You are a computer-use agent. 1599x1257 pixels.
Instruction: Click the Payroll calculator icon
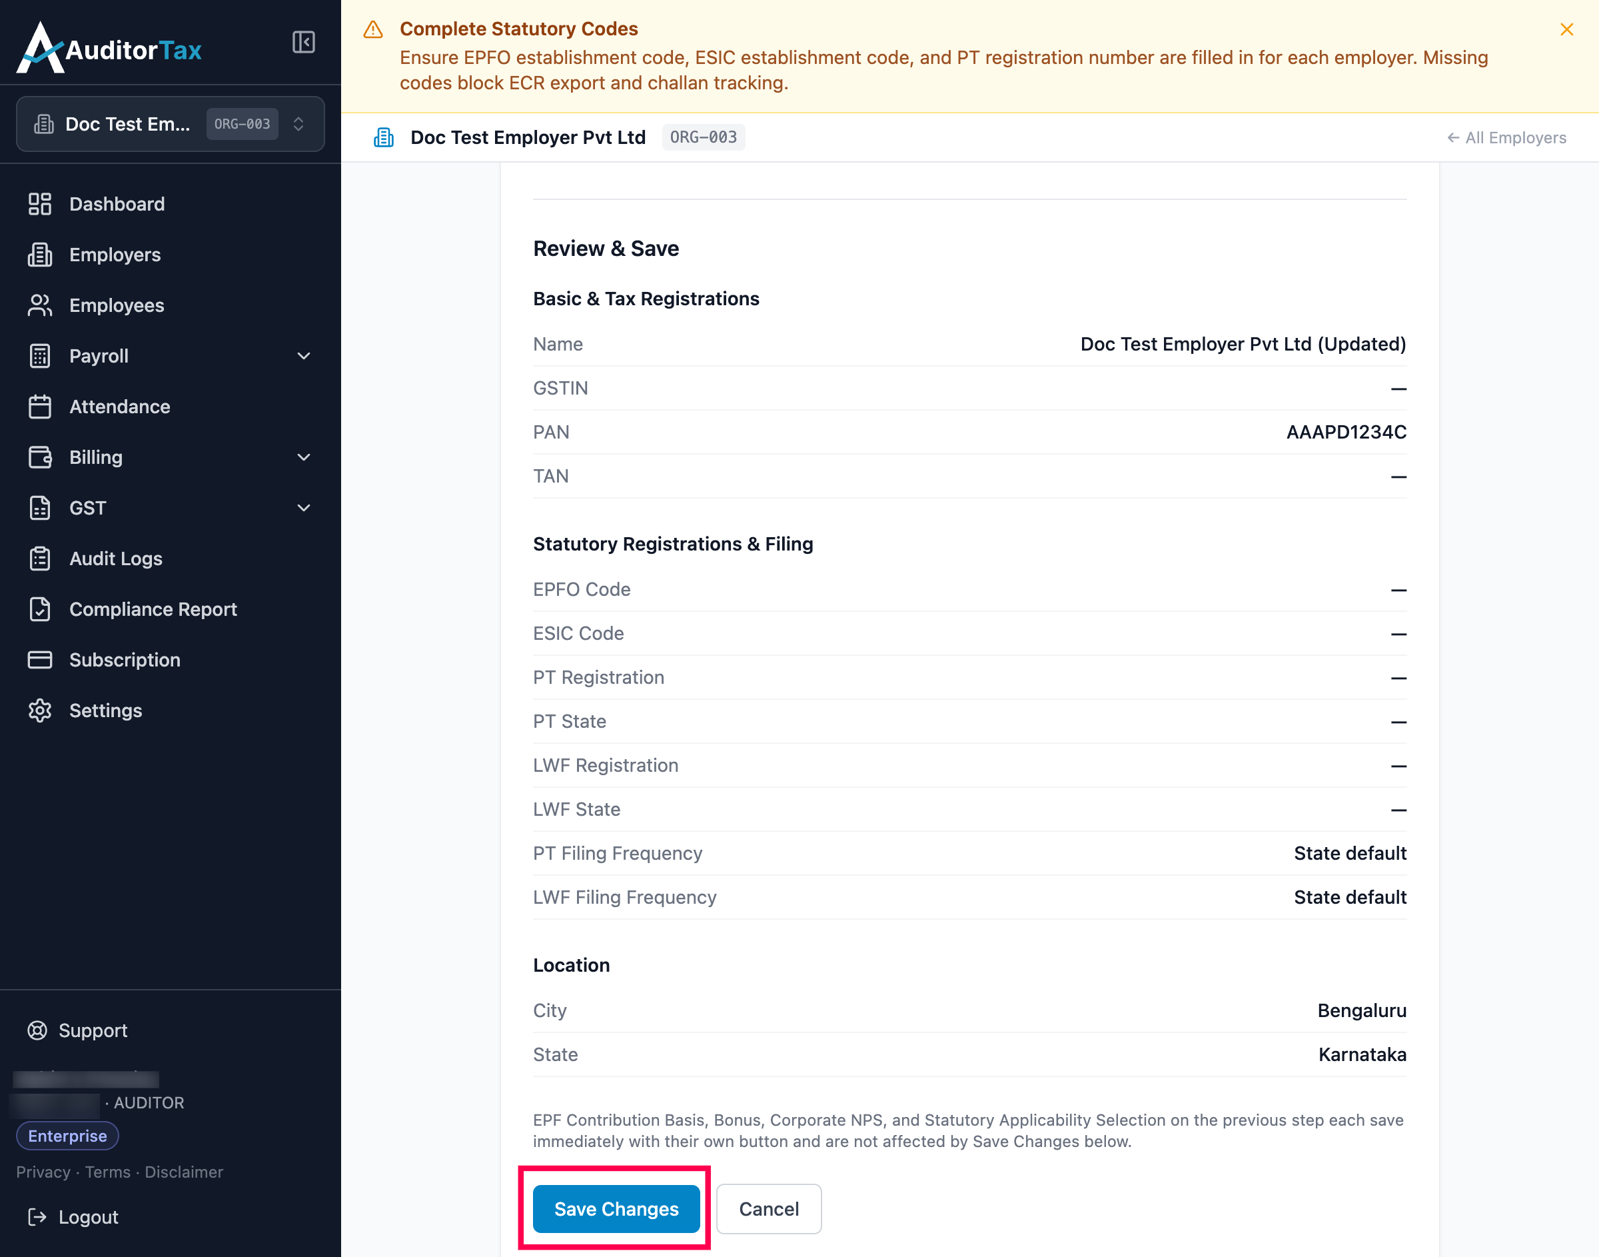click(x=40, y=356)
